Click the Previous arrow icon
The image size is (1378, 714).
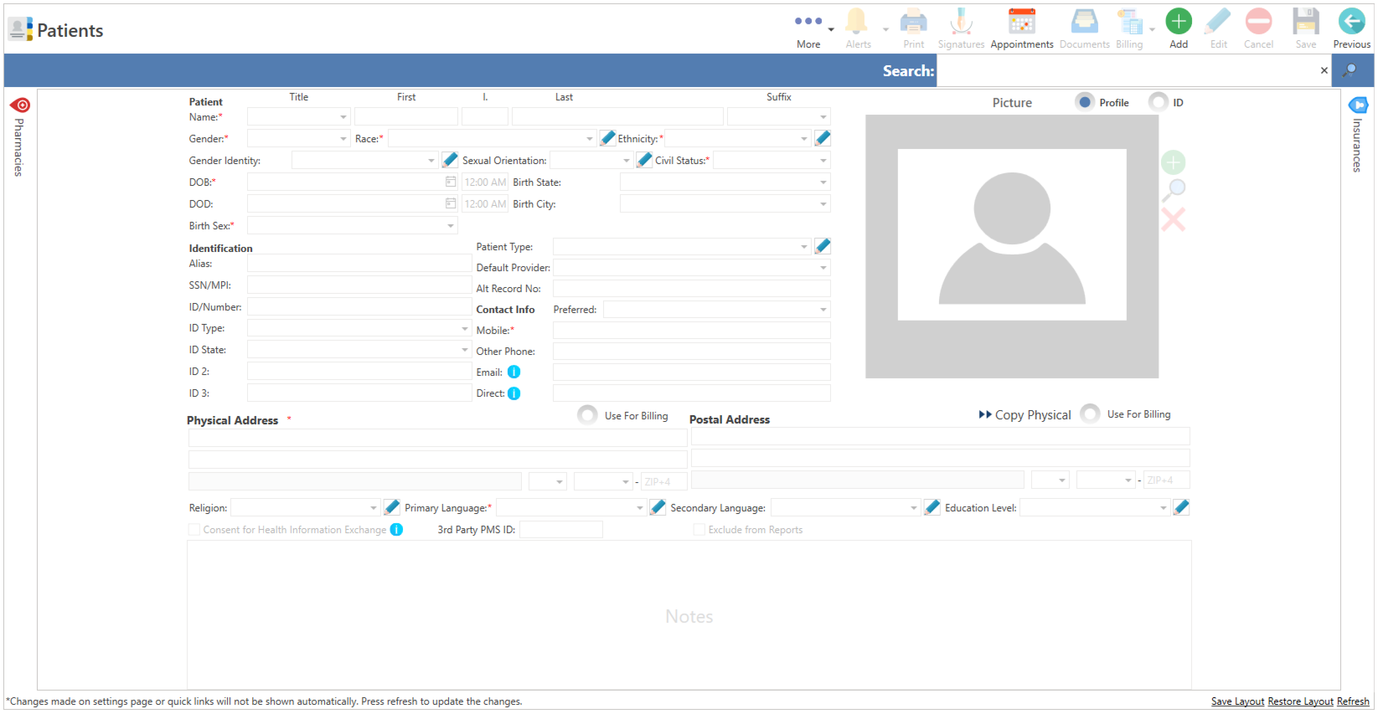[x=1351, y=22]
